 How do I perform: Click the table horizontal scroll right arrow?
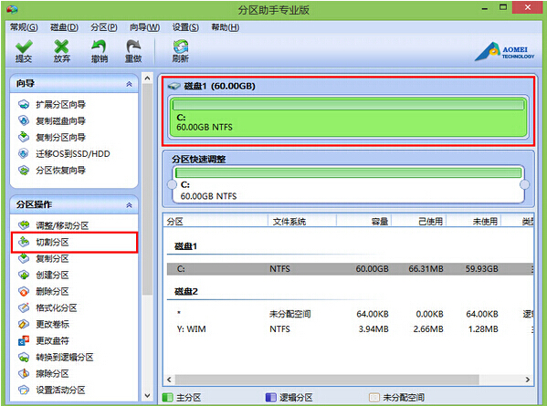point(528,380)
